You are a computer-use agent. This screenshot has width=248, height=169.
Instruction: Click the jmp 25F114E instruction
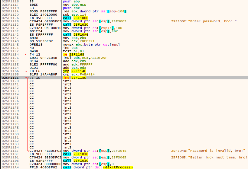[73, 71]
